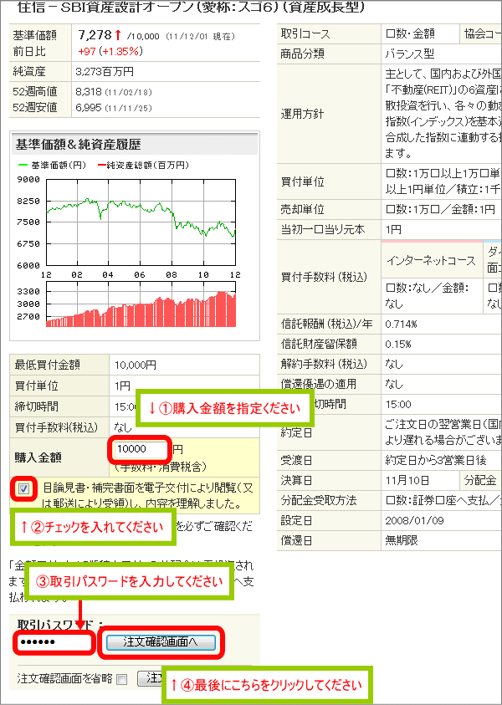Click the 純資産 row label

coord(29,72)
